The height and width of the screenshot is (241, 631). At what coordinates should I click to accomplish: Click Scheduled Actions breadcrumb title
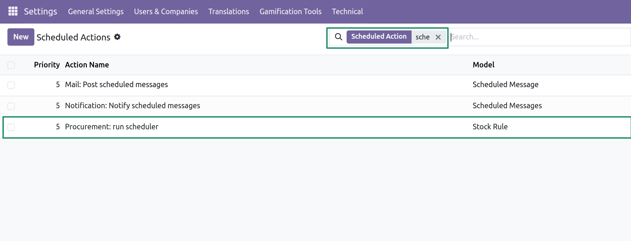click(74, 37)
